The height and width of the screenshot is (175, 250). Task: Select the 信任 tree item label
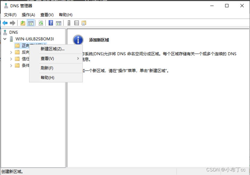coord(26,59)
